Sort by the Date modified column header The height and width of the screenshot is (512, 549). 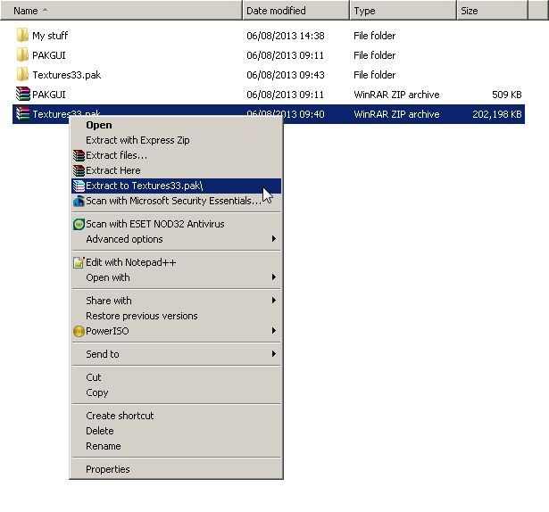[x=295, y=11]
